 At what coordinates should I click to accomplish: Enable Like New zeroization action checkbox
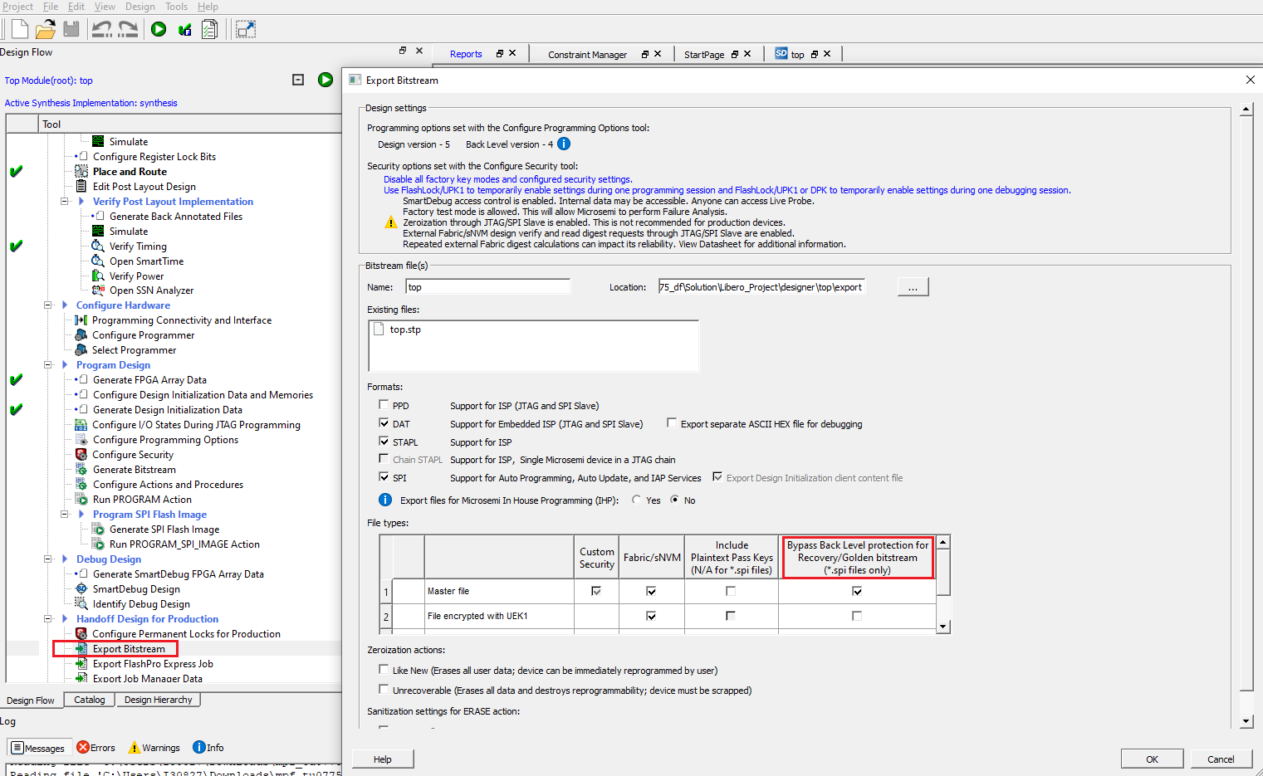[x=384, y=670]
